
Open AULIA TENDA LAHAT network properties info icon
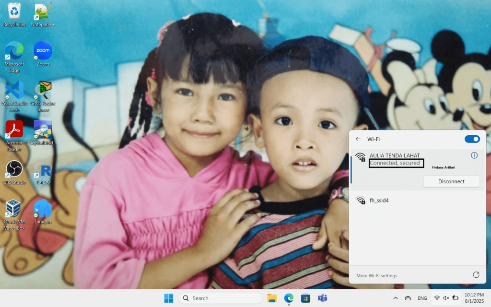pyautogui.click(x=474, y=155)
